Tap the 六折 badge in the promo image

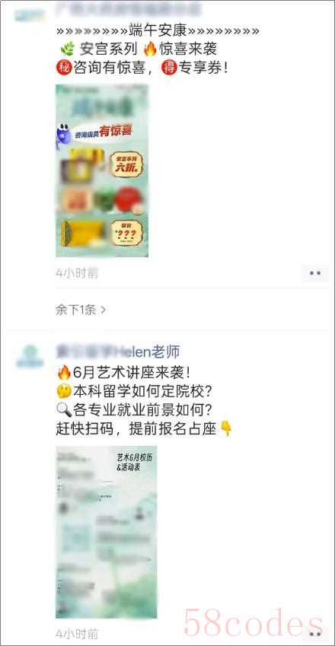pyautogui.click(x=126, y=165)
